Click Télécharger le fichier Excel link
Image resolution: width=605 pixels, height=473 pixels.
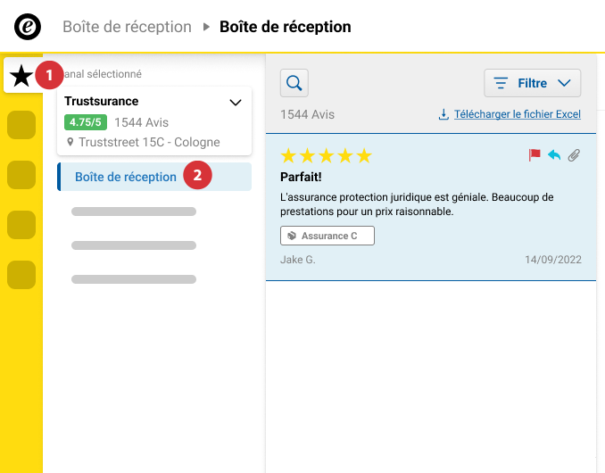[518, 114]
